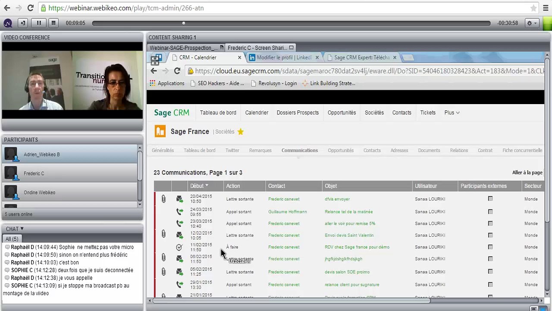Collapse the CHAT panel dropdown arrow
The height and width of the screenshot is (311, 552).
pyautogui.click(x=22, y=229)
